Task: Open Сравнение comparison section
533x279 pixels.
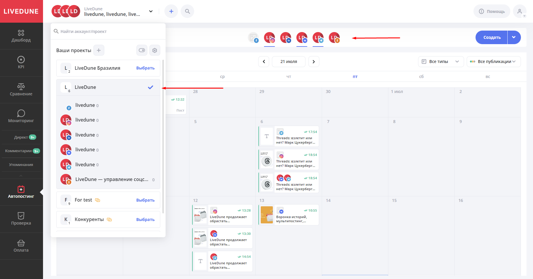Action: click(x=21, y=89)
